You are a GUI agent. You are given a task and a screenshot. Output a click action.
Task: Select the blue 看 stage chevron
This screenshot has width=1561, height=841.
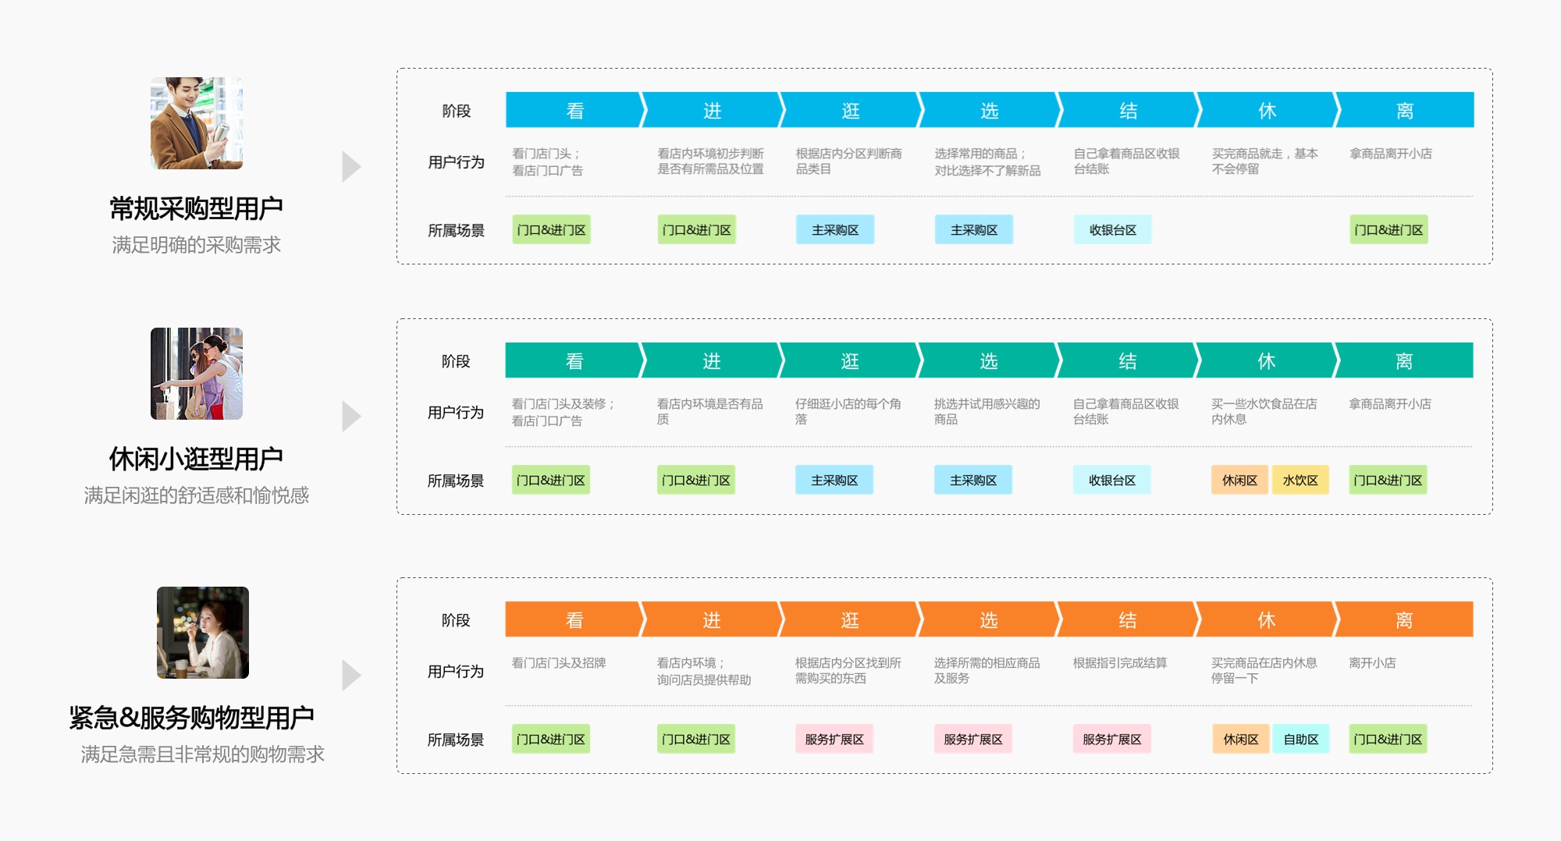pos(576,110)
